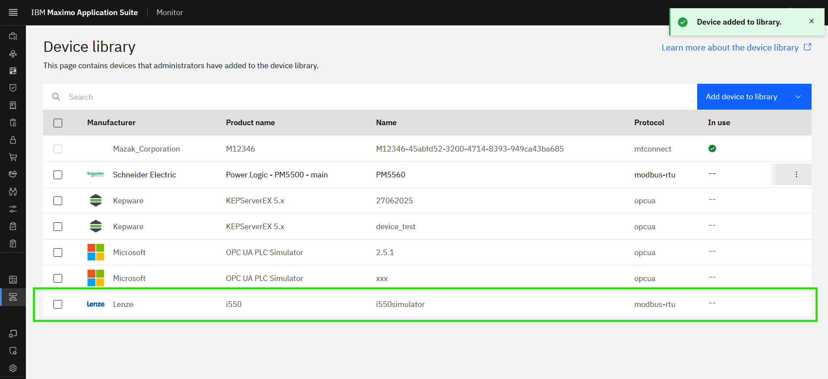This screenshot has width=828, height=379.
Task: Click the clipboard lock icon in sidebar
Action: [13, 123]
